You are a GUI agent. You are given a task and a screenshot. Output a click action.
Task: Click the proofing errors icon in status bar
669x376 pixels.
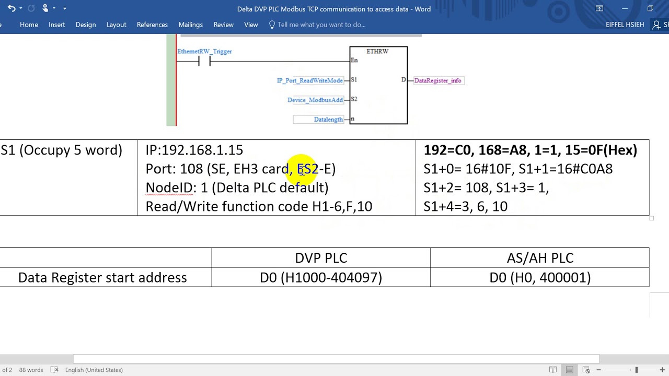coord(54,370)
